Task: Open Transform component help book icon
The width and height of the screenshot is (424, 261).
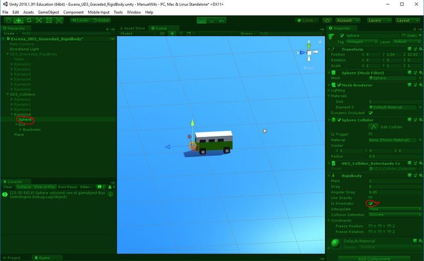Action: click(409, 49)
